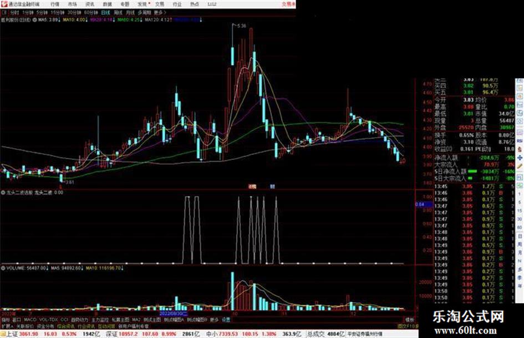Click the round icon beside VOLUME label
Image resolution: width=524 pixels, height=338 pixels.
(x=3, y=268)
